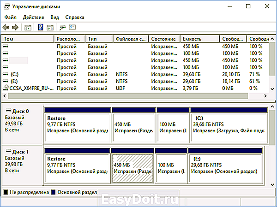Select the Диск 1 header label
This screenshot has width=277, height=207.
(x=20, y=152)
